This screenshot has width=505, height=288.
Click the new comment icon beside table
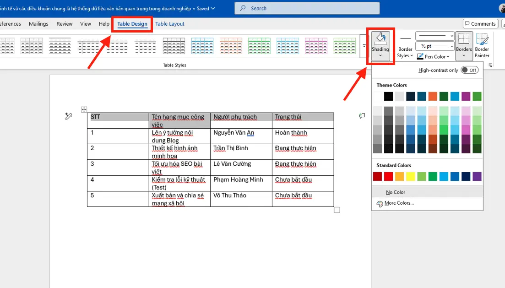point(362,116)
